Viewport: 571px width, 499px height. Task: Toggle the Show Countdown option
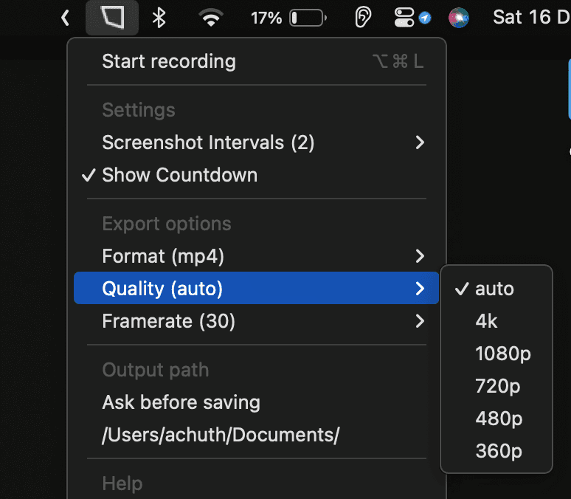tap(257, 175)
